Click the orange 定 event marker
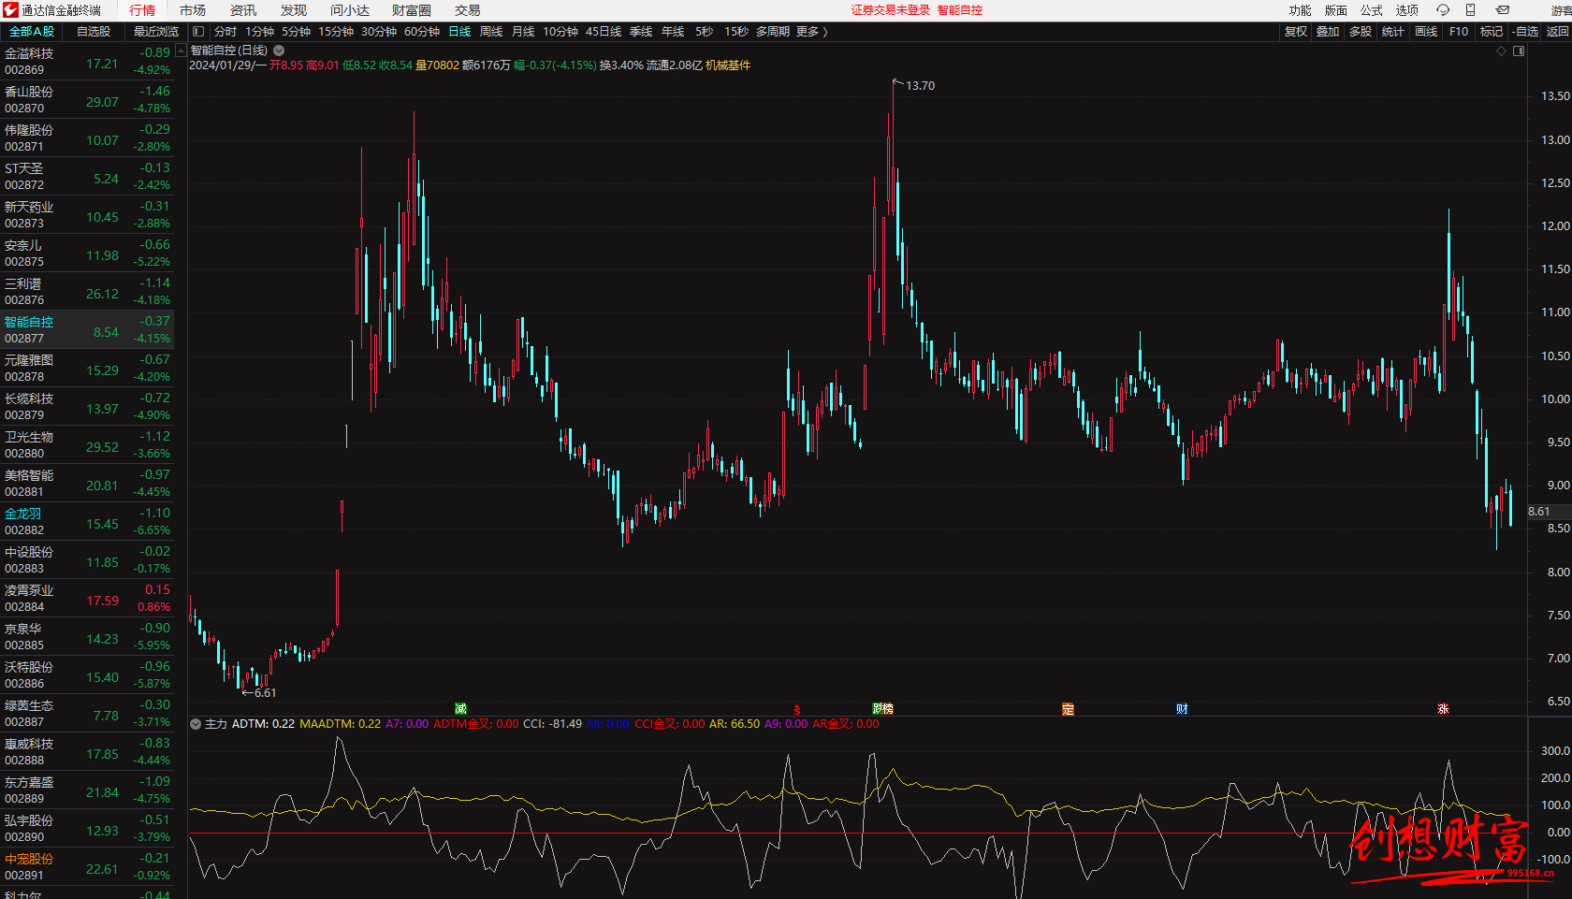1572x899 pixels. [x=1068, y=709]
